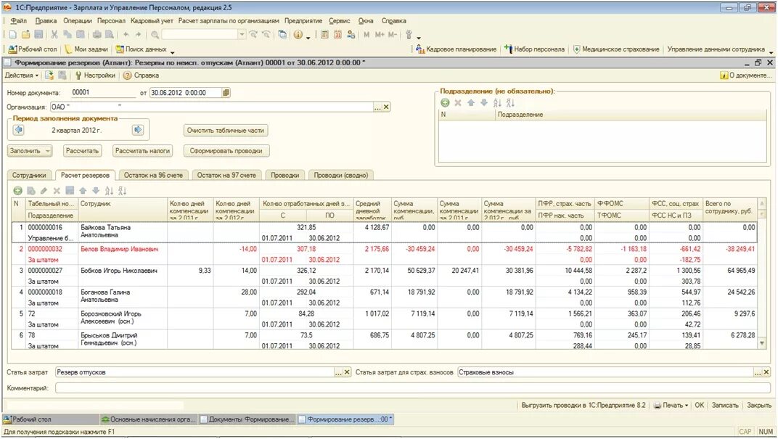
Task: Move reserves table row up
Action: (83, 191)
